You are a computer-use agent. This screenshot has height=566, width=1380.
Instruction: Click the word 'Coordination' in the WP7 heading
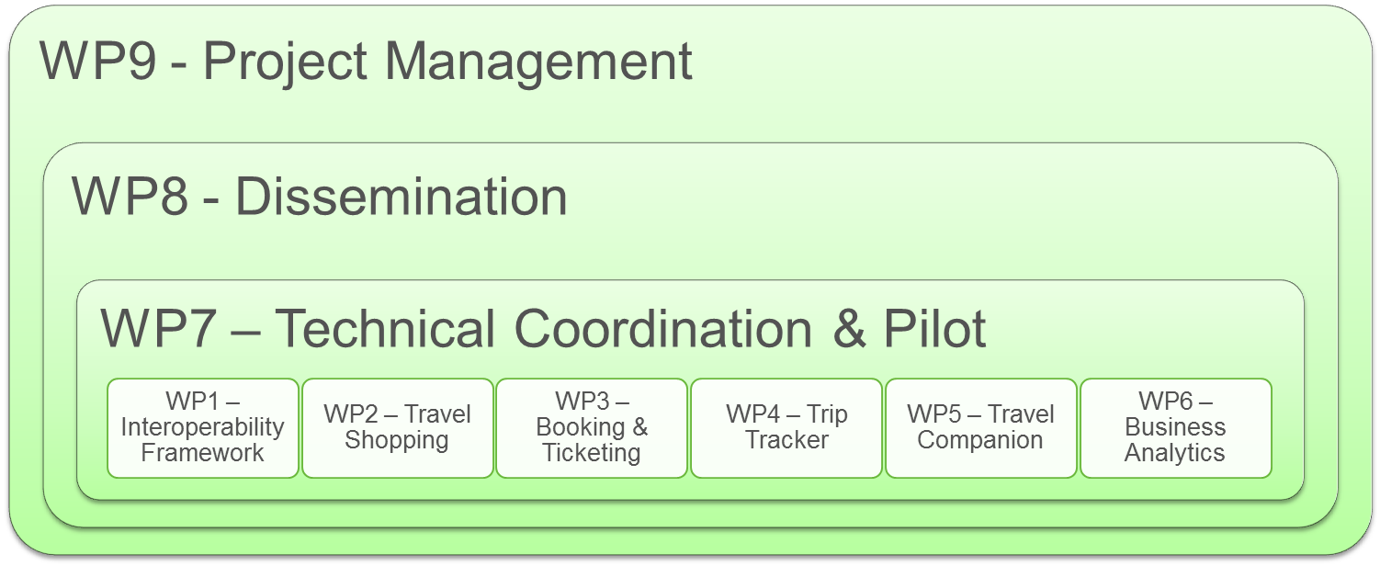tap(662, 328)
